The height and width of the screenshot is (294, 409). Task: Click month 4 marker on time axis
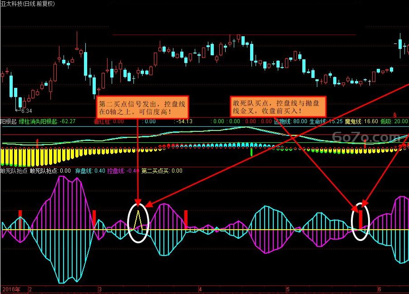coord(200,289)
